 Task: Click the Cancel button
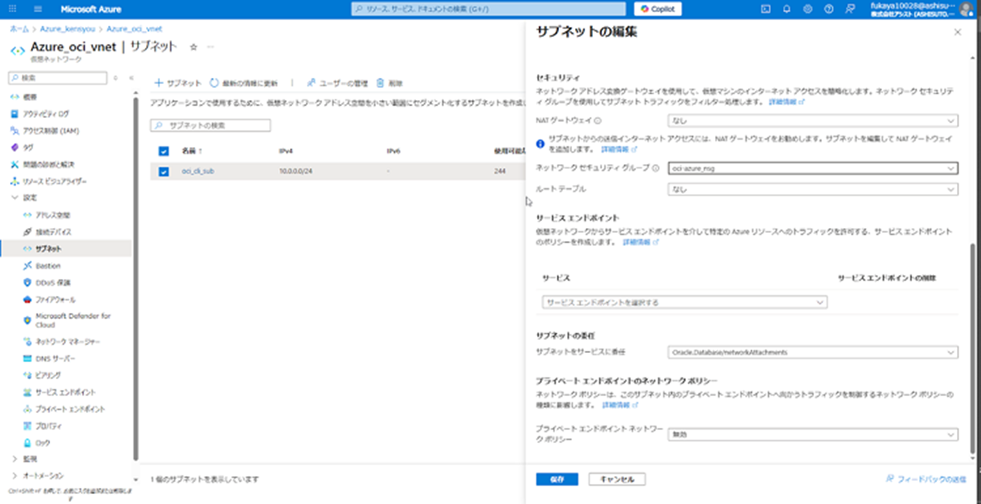[x=617, y=479]
